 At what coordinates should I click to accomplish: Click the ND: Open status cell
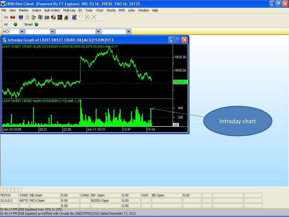(106, 195)
